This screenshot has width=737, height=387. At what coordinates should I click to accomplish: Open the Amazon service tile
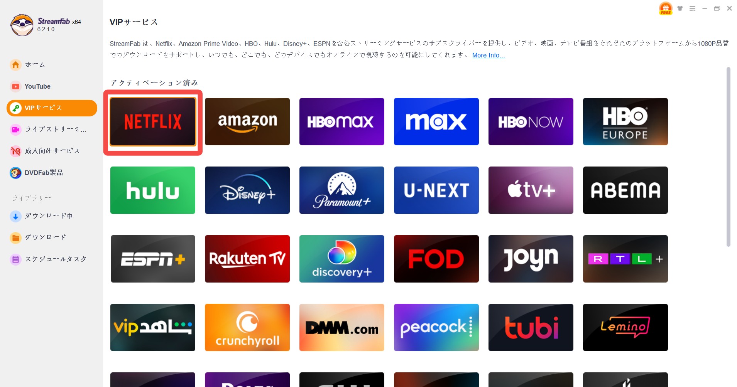247,122
